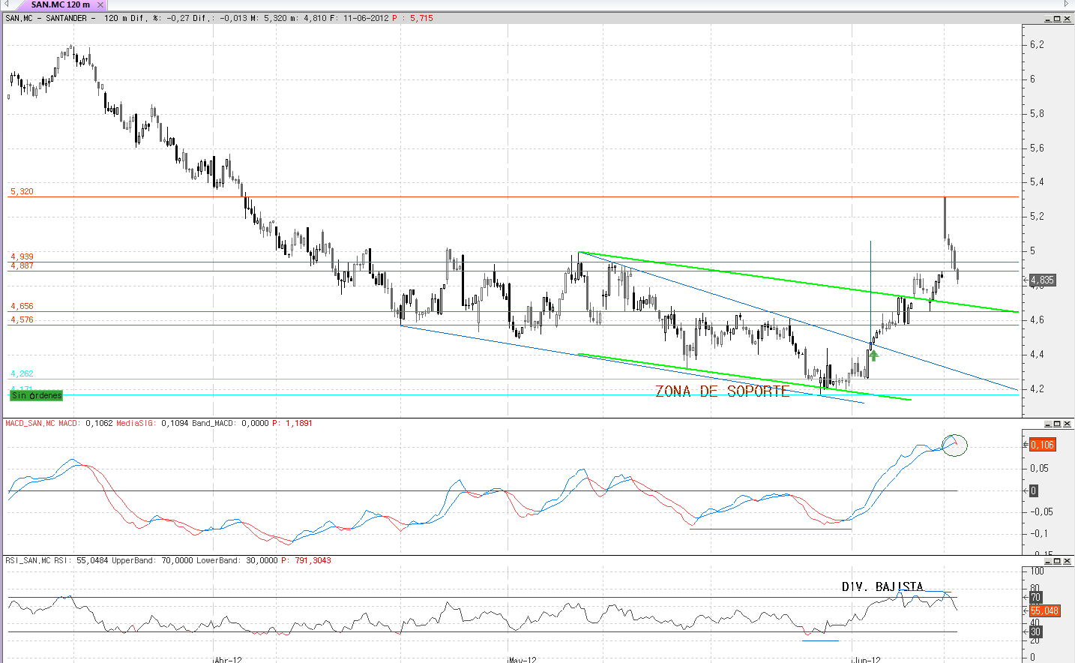The image size is (1075, 663).
Task: Click the 'Dif. %: -0,27' header value
Action: [x=160, y=18]
